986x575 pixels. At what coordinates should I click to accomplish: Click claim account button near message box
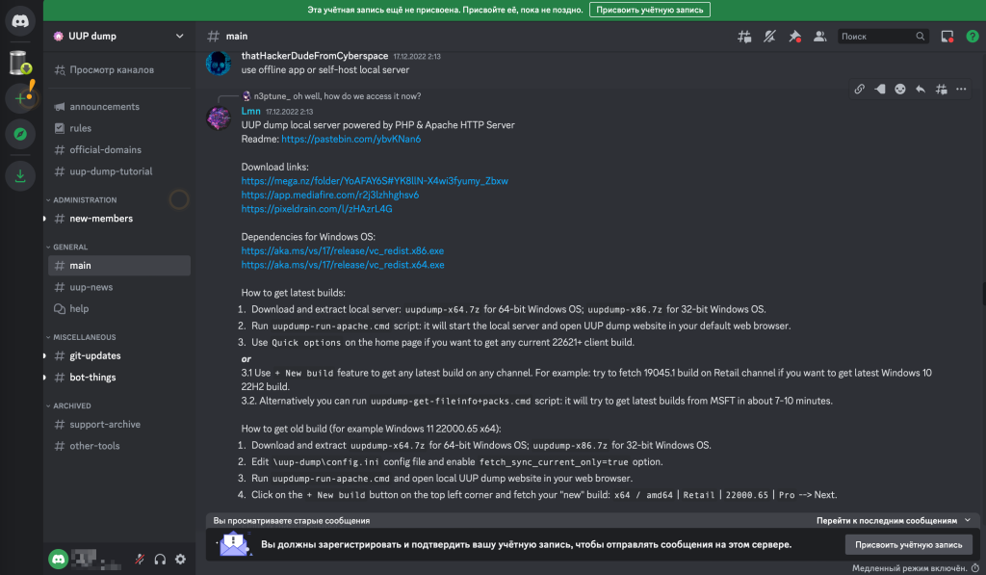pyautogui.click(x=909, y=545)
